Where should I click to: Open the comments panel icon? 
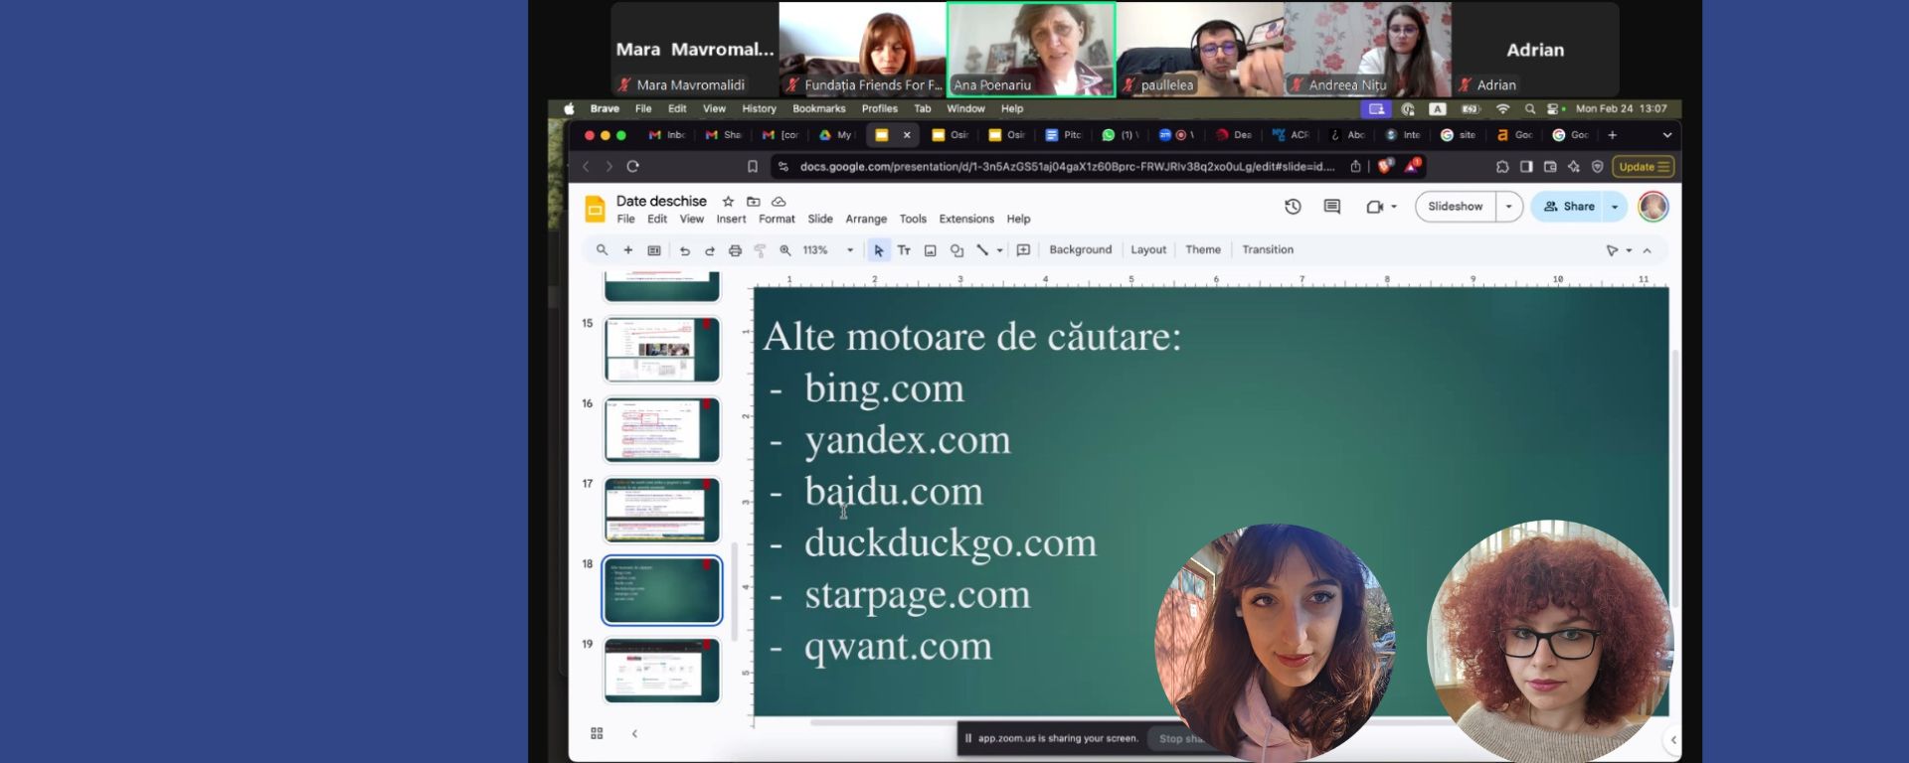point(1332,207)
